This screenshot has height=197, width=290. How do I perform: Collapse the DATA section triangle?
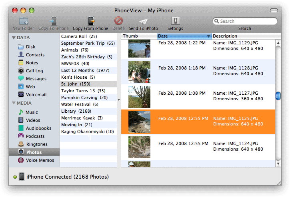(13, 38)
